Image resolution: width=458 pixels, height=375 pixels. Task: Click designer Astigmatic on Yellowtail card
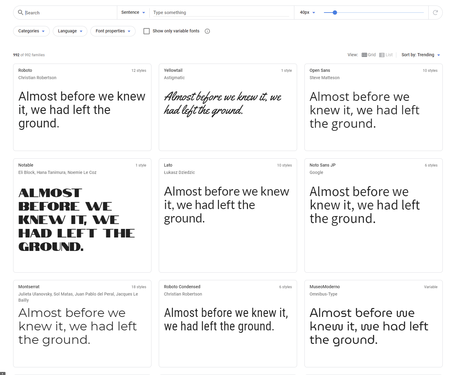click(x=174, y=78)
